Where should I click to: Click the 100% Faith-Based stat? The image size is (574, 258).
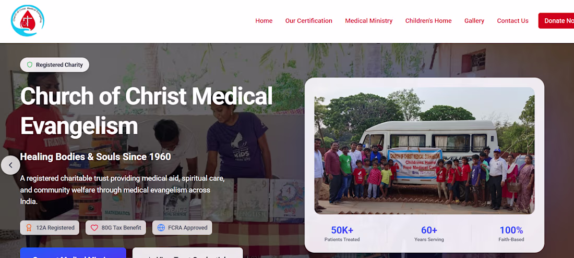pos(511,234)
